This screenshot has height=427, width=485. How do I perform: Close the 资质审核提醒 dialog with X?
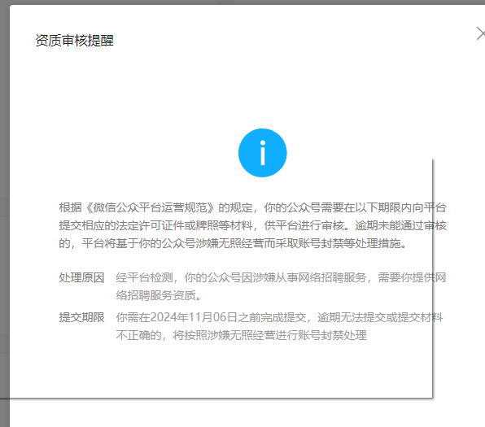(x=481, y=33)
